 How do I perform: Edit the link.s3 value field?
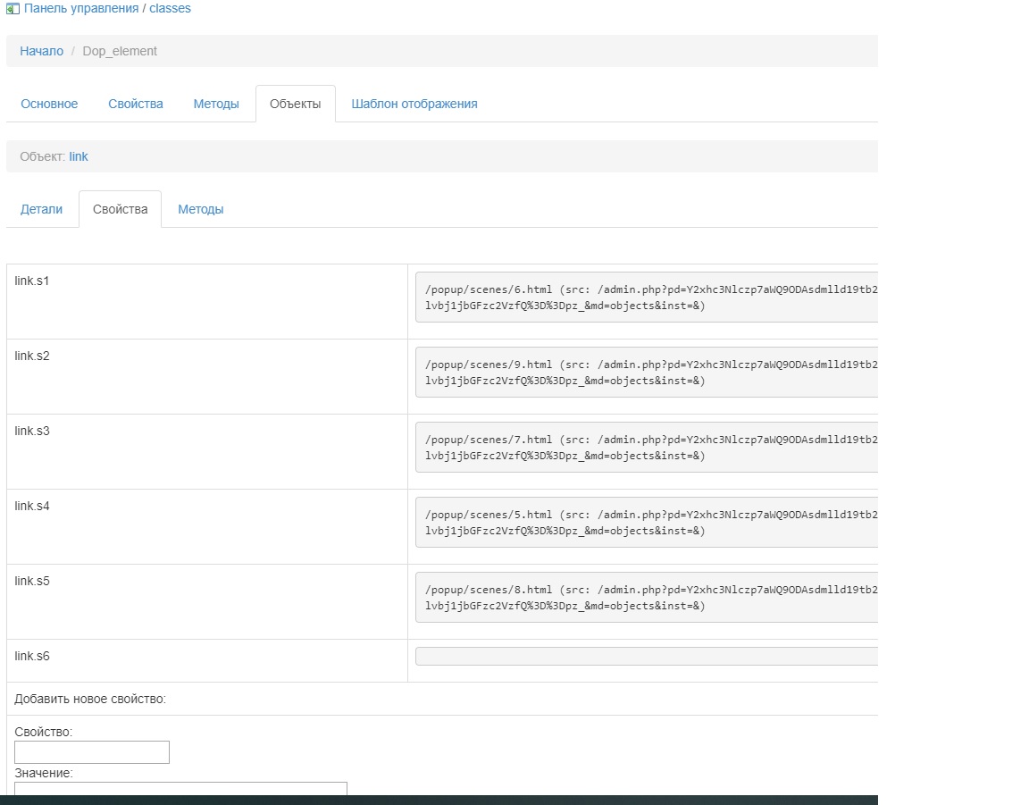click(647, 447)
